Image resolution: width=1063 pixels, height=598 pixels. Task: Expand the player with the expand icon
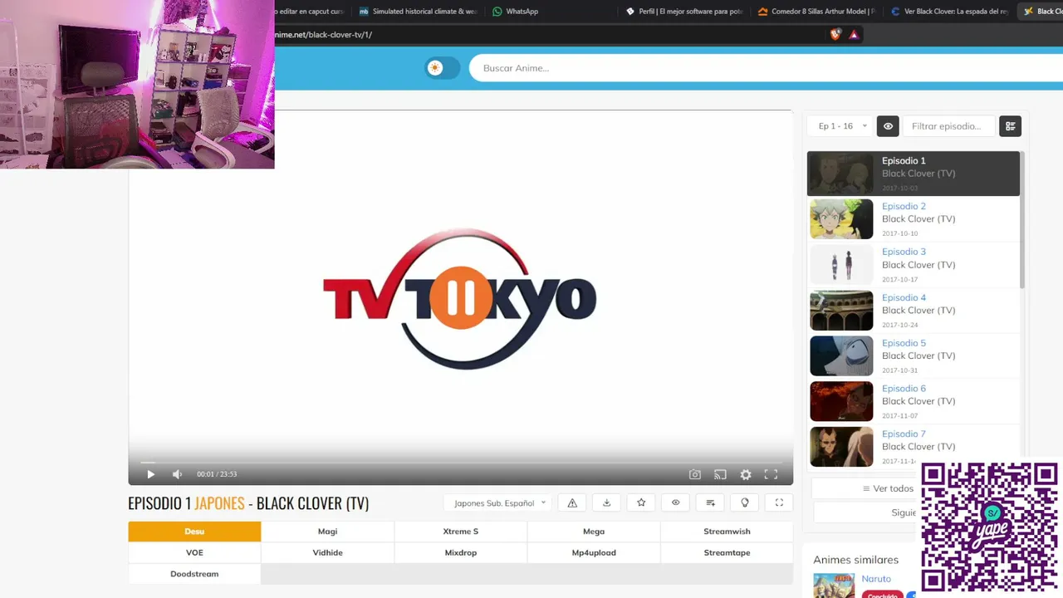click(x=779, y=502)
